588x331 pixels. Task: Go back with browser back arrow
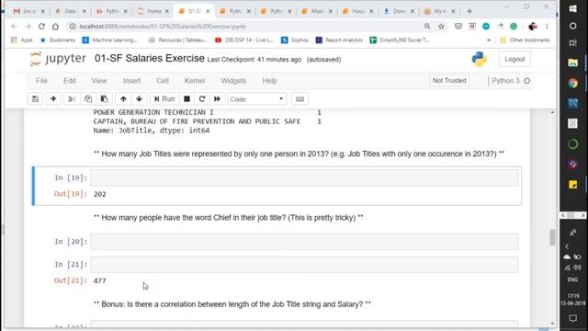(x=14, y=27)
